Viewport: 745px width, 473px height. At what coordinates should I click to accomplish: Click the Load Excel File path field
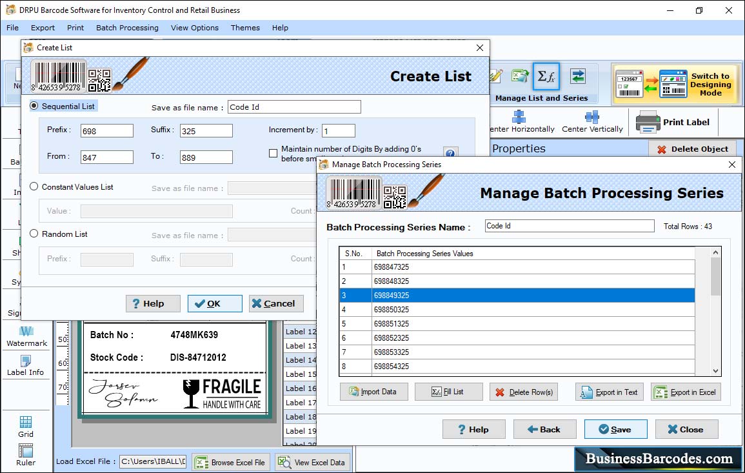pyautogui.click(x=152, y=461)
